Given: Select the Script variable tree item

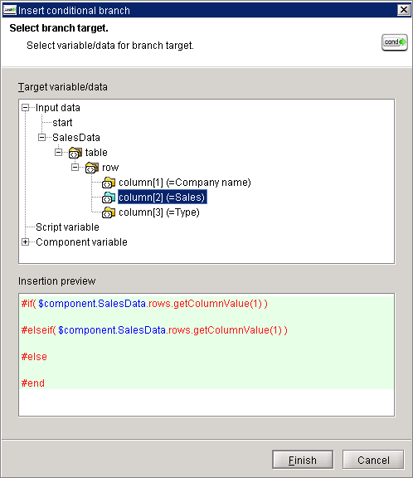Looking at the screenshot, I should 67,227.
